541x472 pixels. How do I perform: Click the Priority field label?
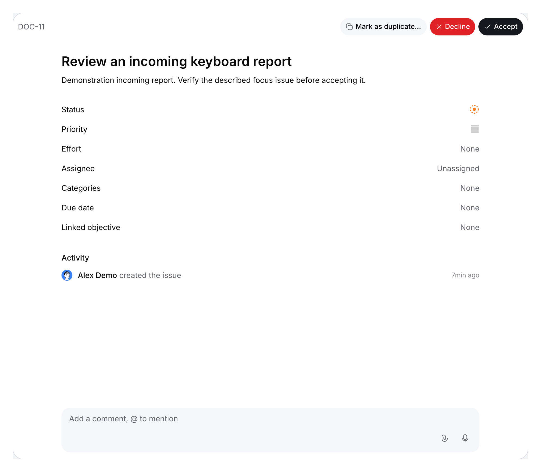[x=74, y=129]
